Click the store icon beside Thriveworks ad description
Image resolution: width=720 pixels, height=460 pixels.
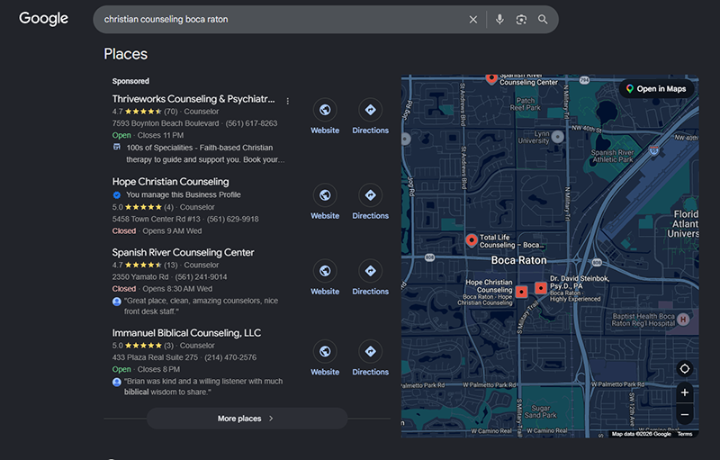[x=117, y=147]
